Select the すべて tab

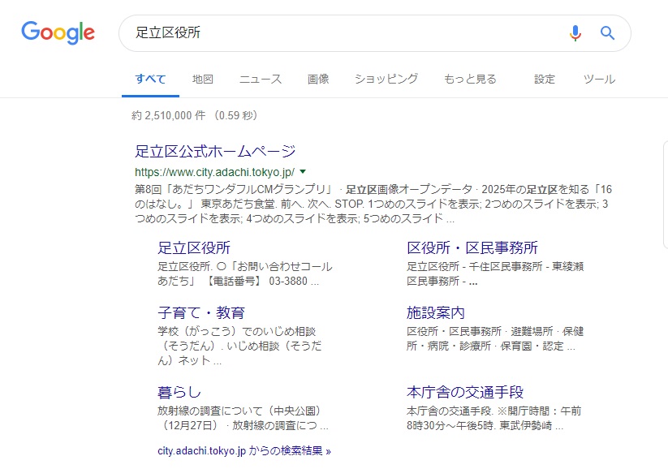(x=150, y=79)
